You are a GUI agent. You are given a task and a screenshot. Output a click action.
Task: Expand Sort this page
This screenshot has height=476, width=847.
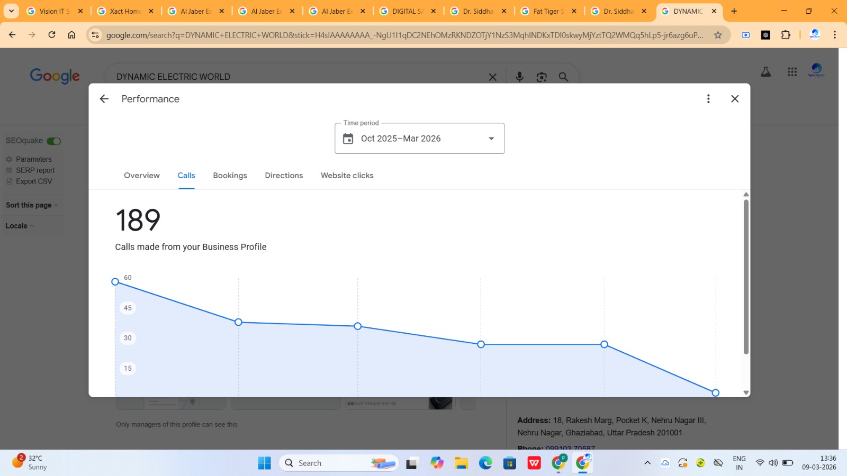coord(32,205)
